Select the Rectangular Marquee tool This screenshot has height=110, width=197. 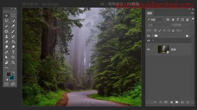pyautogui.click(x=13, y=16)
